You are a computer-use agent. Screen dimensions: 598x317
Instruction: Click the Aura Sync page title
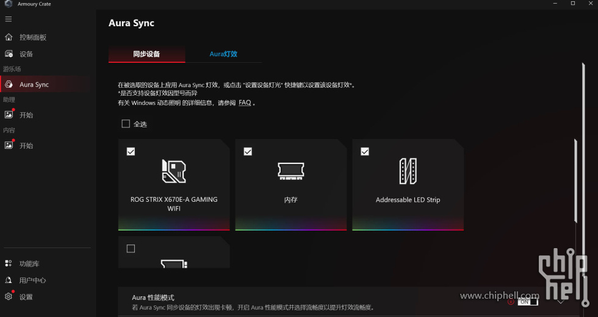pos(131,23)
